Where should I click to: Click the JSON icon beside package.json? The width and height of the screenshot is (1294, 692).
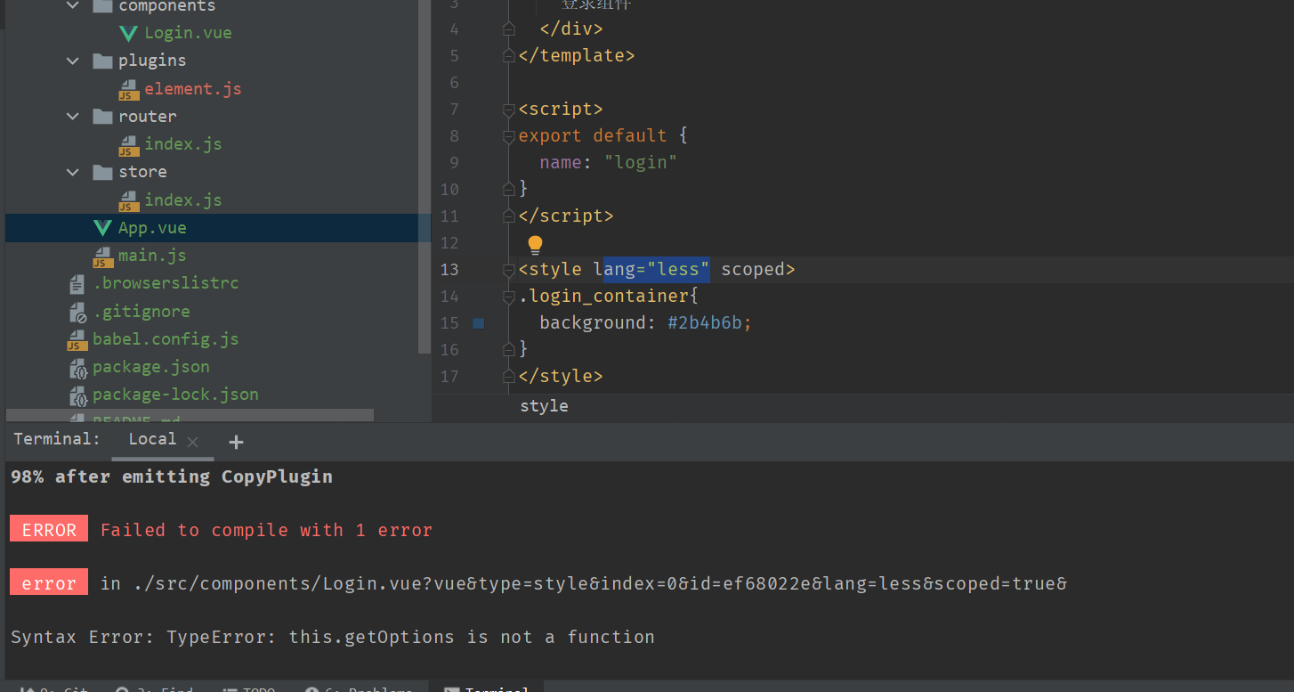coord(77,366)
